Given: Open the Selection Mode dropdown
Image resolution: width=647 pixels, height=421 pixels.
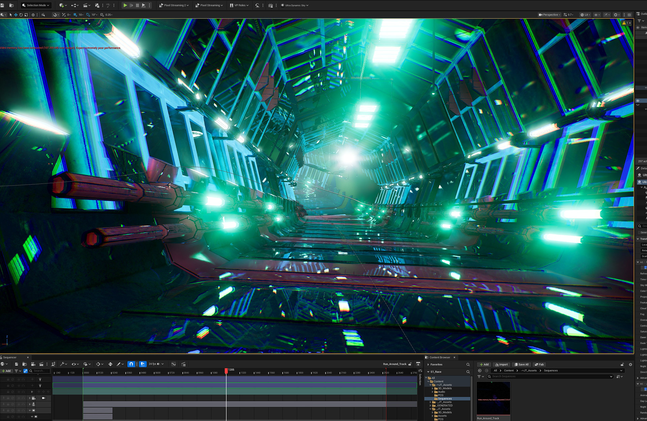Looking at the screenshot, I should [36, 5].
